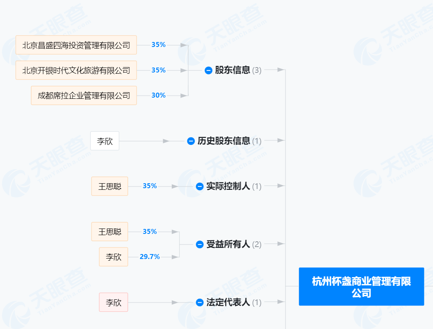Select 王思聪 in beneficial owners group
This screenshot has width=433, height=329.
click(x=110, y=231)
